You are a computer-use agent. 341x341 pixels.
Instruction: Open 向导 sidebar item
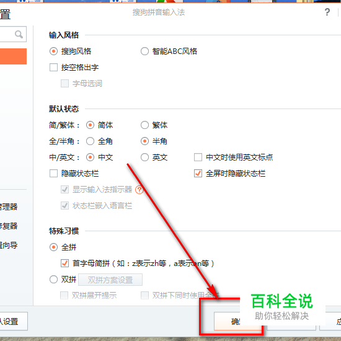[9, 246]
